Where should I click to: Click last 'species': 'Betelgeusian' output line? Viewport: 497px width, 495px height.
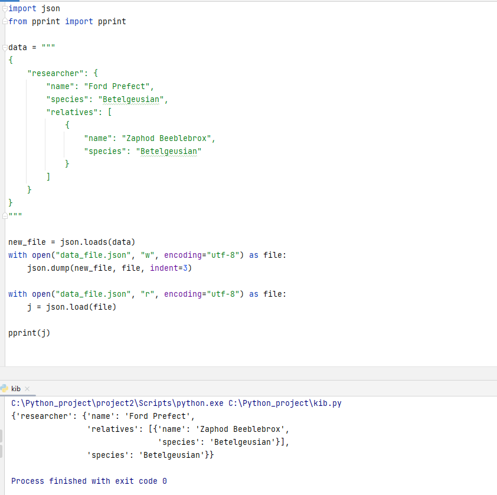coord(151,455)
